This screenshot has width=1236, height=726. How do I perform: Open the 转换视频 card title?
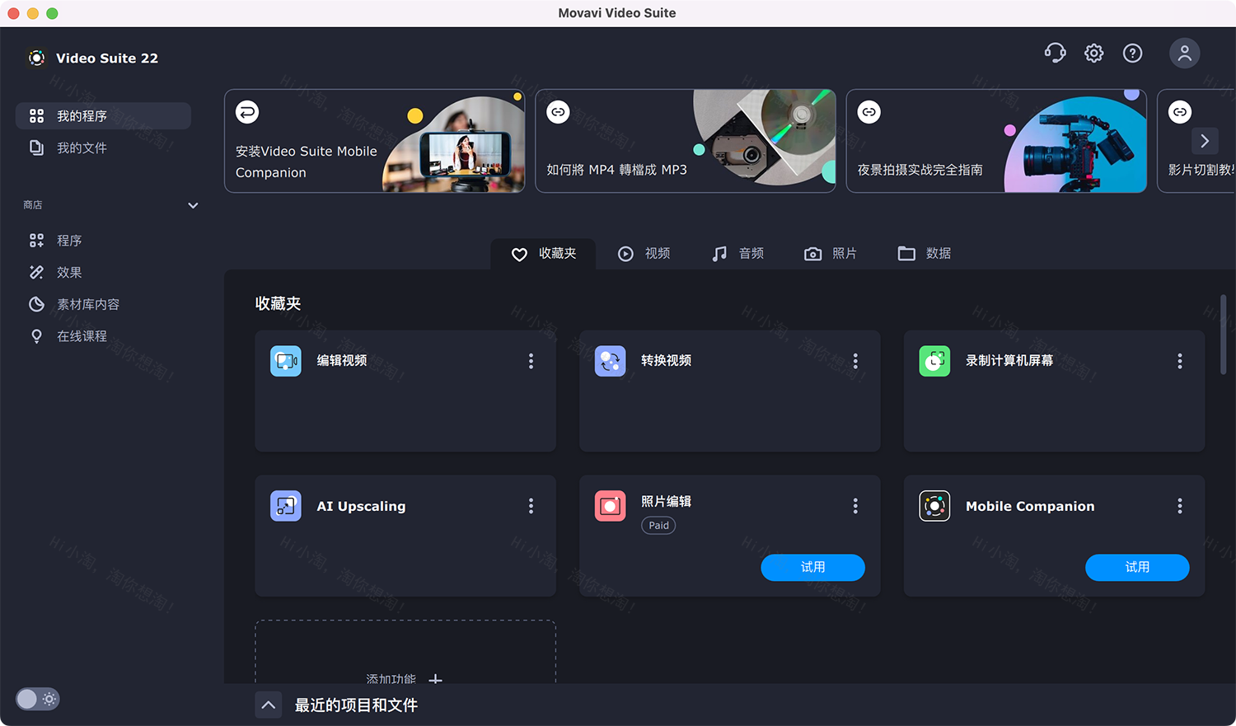click(666, 361)
